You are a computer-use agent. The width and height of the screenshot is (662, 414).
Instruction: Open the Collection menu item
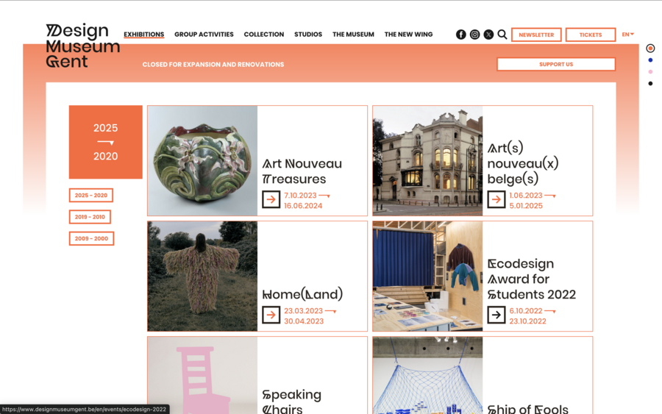[x=264, y=35]
